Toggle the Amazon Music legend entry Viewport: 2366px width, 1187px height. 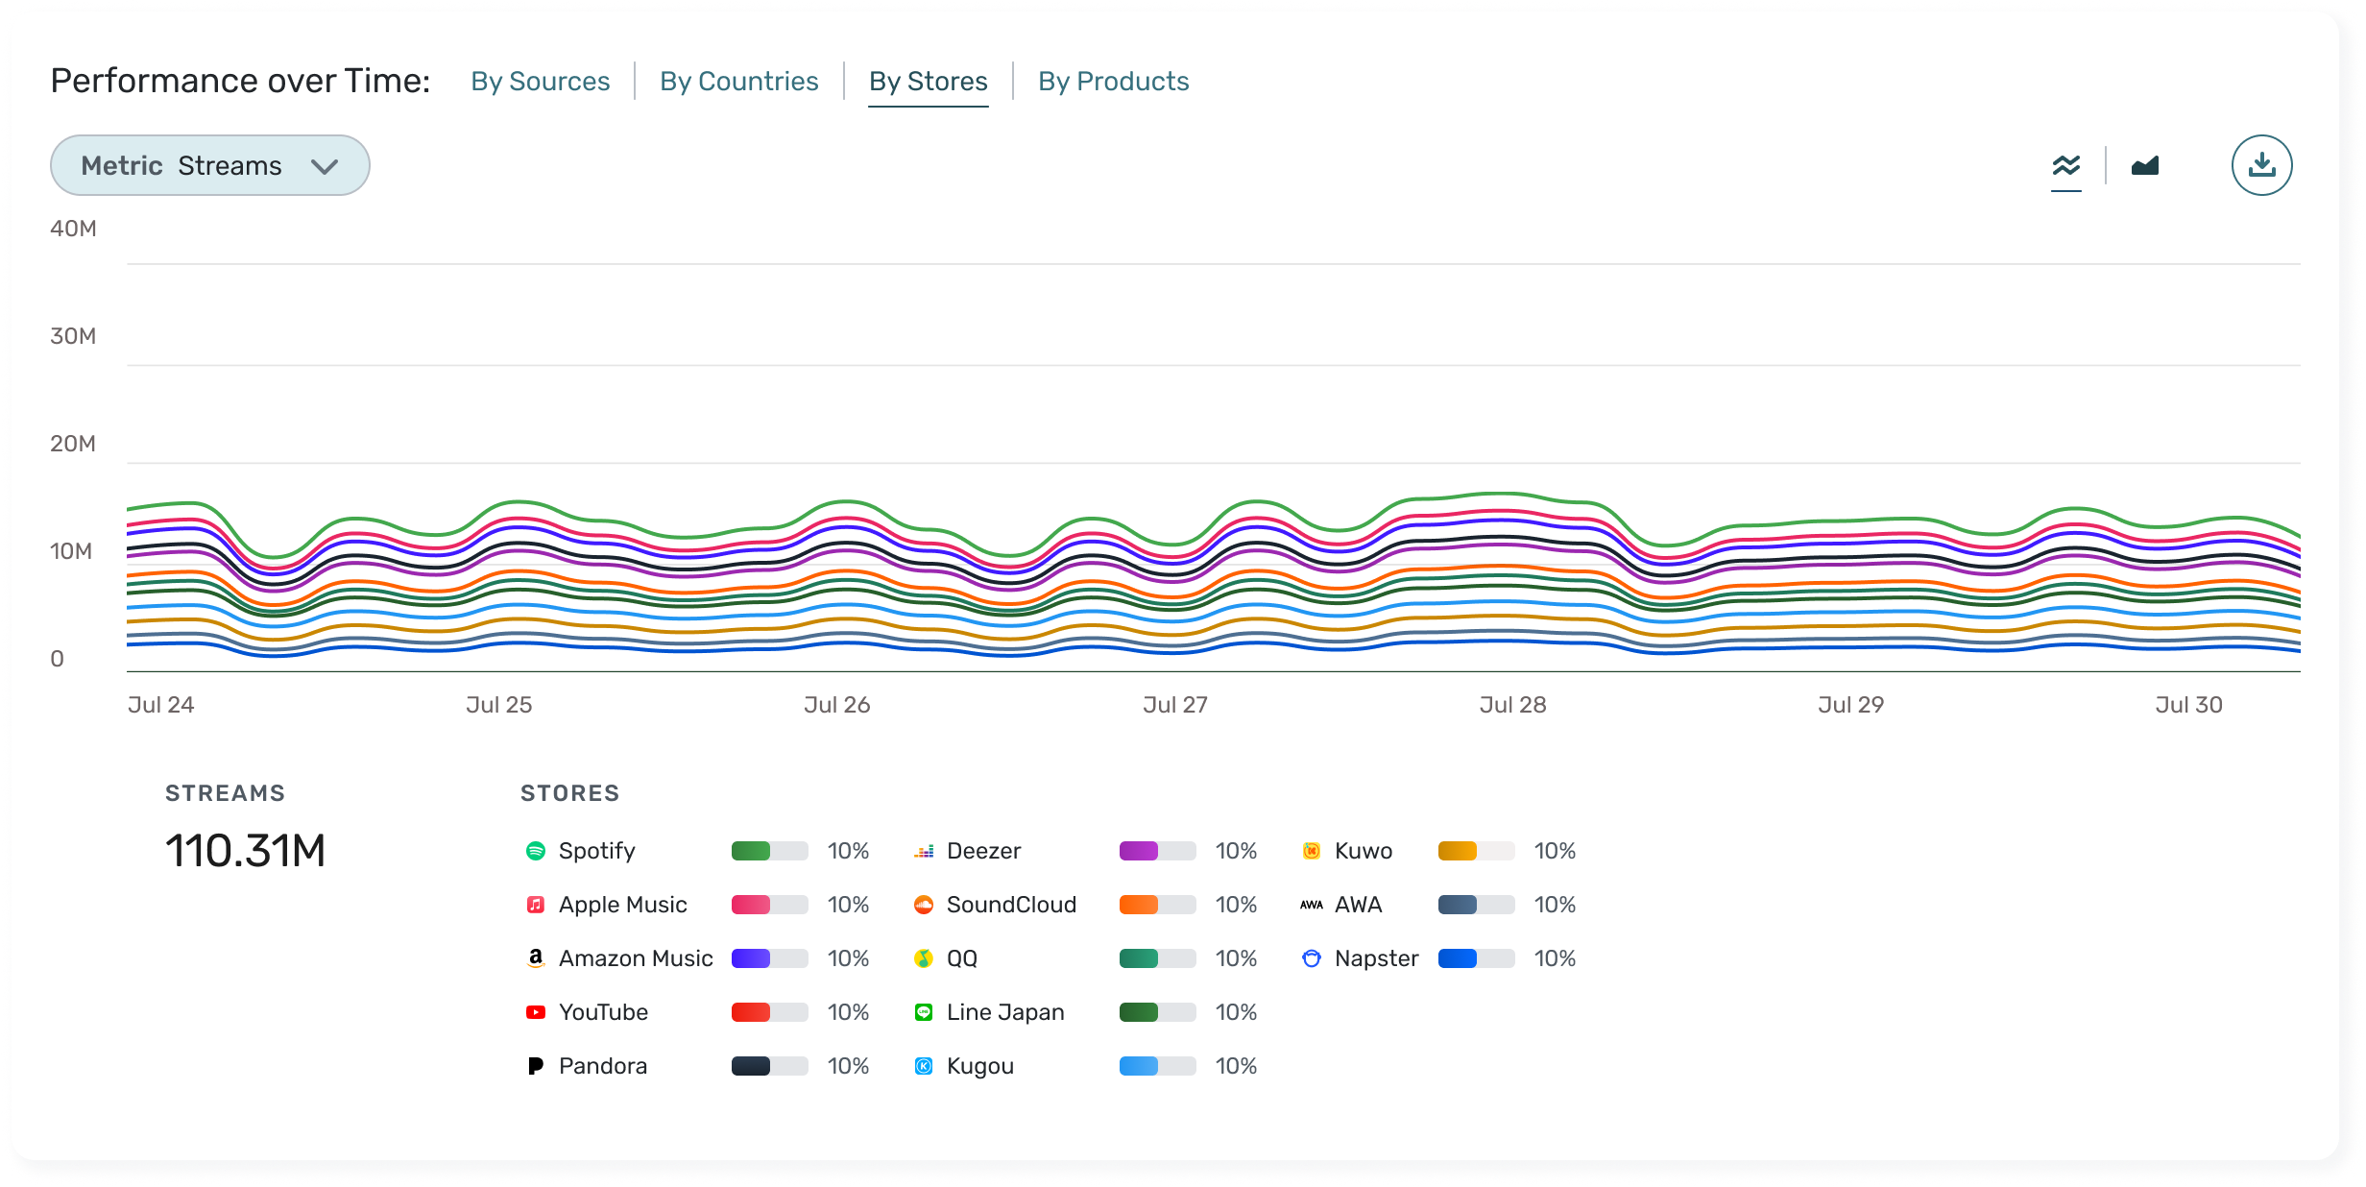point(635,958)
